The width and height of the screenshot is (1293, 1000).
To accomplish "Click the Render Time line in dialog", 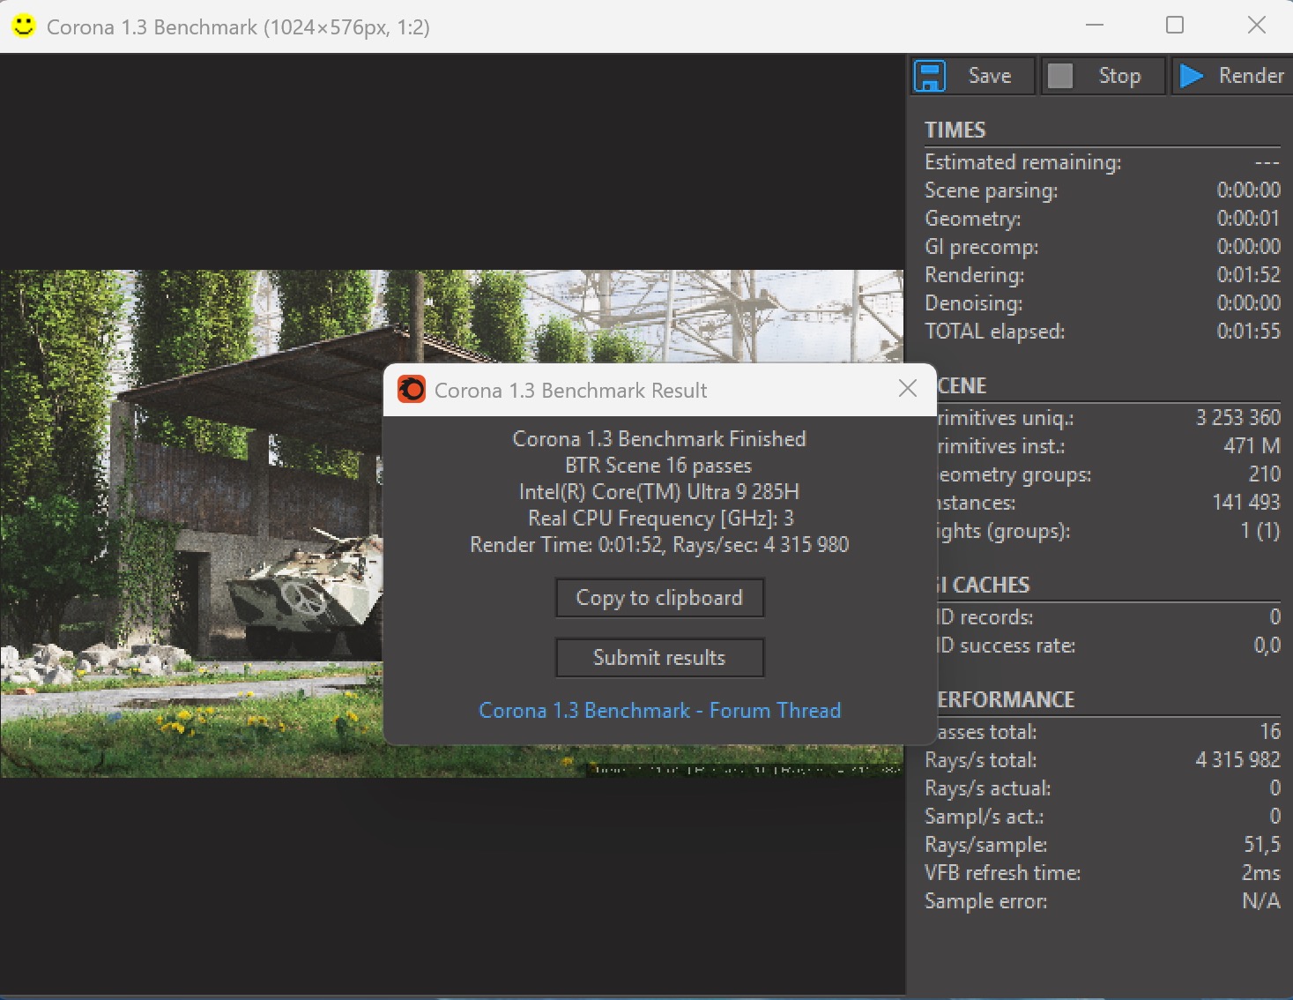I will pos(659,545).
